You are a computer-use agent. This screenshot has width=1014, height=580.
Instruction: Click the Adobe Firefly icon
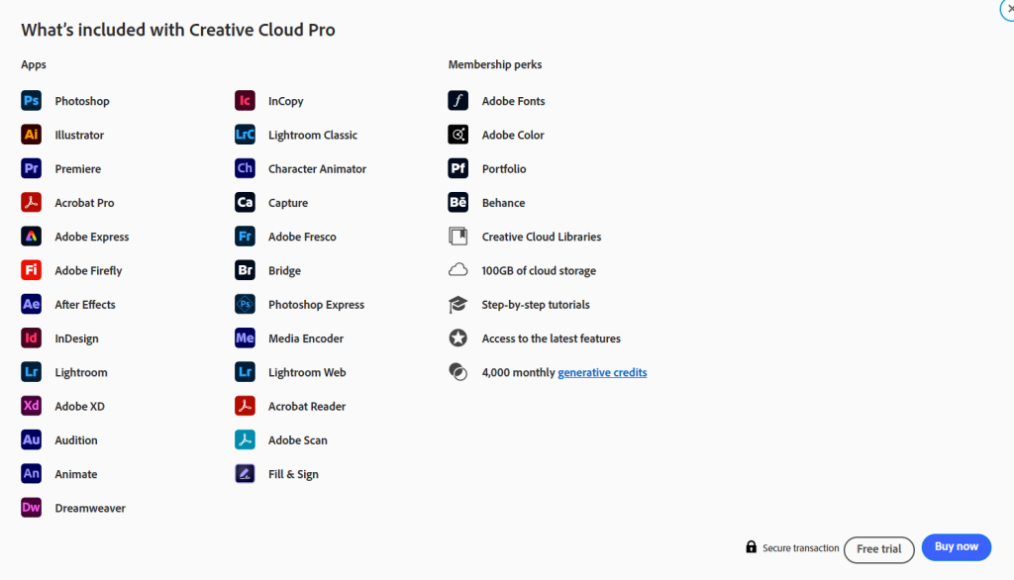(x=31, y=270)
